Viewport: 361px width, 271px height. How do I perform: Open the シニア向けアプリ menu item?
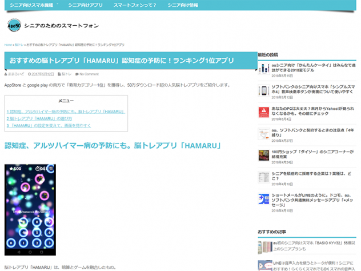(86, 5)
